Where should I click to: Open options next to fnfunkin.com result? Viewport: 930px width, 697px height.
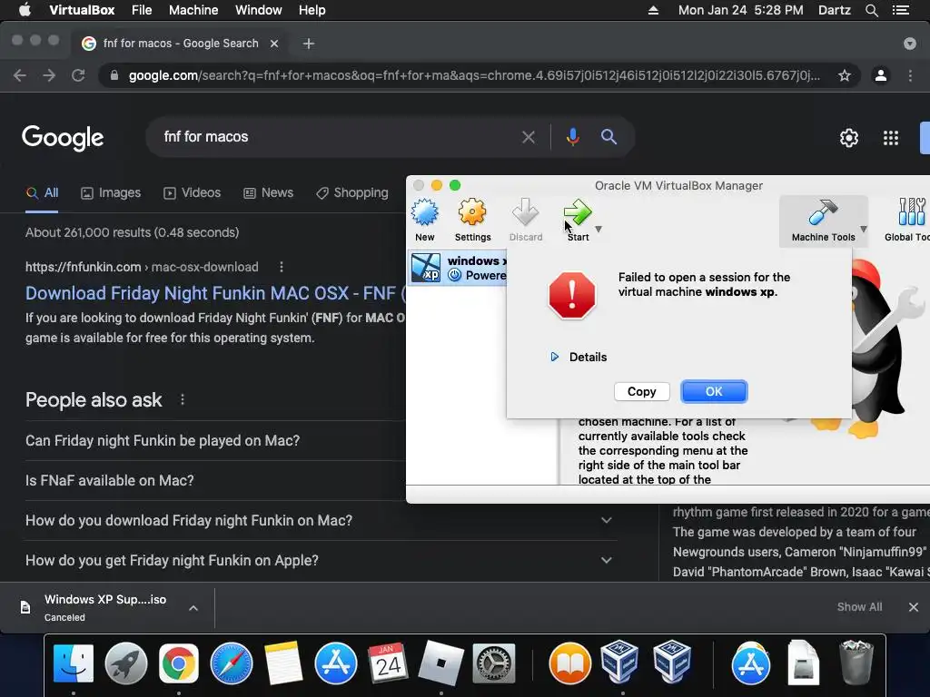282,268
